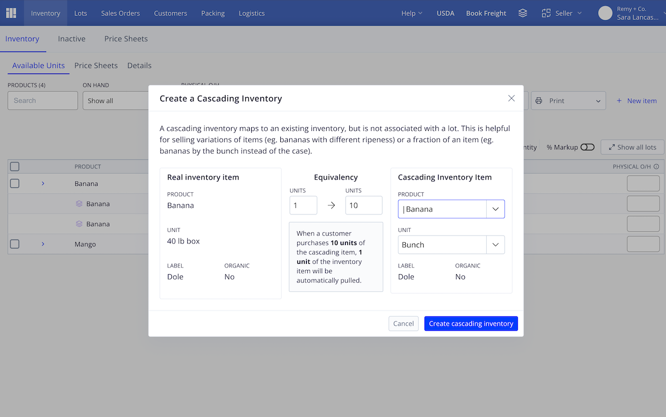Image resolution: width=666 pixels, height=417 pixels.
Task: Click Create cascading inventory button
Action: point(471,323)
